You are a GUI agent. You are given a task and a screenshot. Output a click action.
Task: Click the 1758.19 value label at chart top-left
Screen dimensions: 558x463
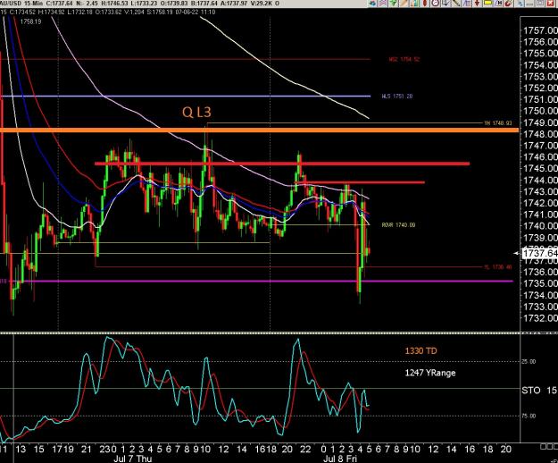point(30,21)
